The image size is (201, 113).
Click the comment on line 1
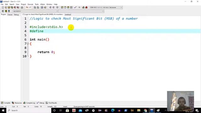(84, 19)
